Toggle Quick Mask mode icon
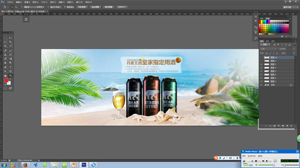This screenshot has width=300, height=168. [5, 88]
